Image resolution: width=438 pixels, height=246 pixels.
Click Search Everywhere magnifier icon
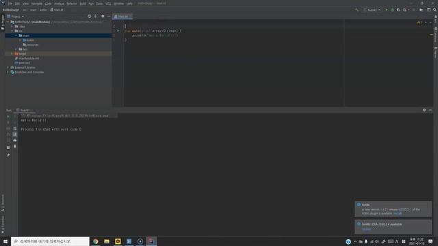click(x=435, y=10)
